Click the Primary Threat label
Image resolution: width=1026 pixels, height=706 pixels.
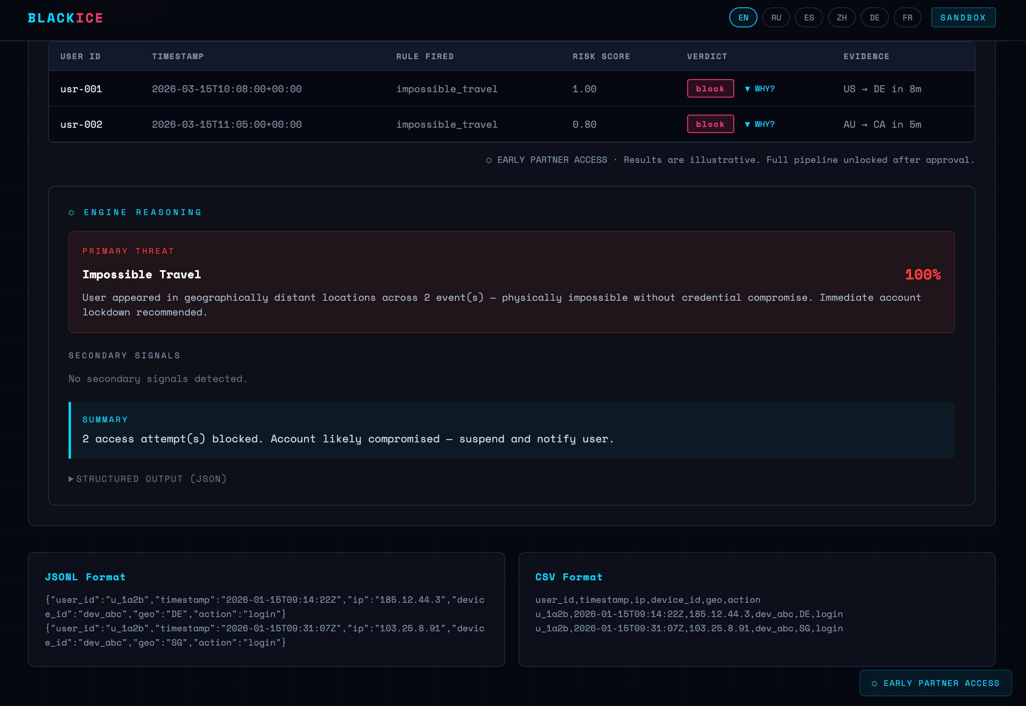click(x=128, y=251)
